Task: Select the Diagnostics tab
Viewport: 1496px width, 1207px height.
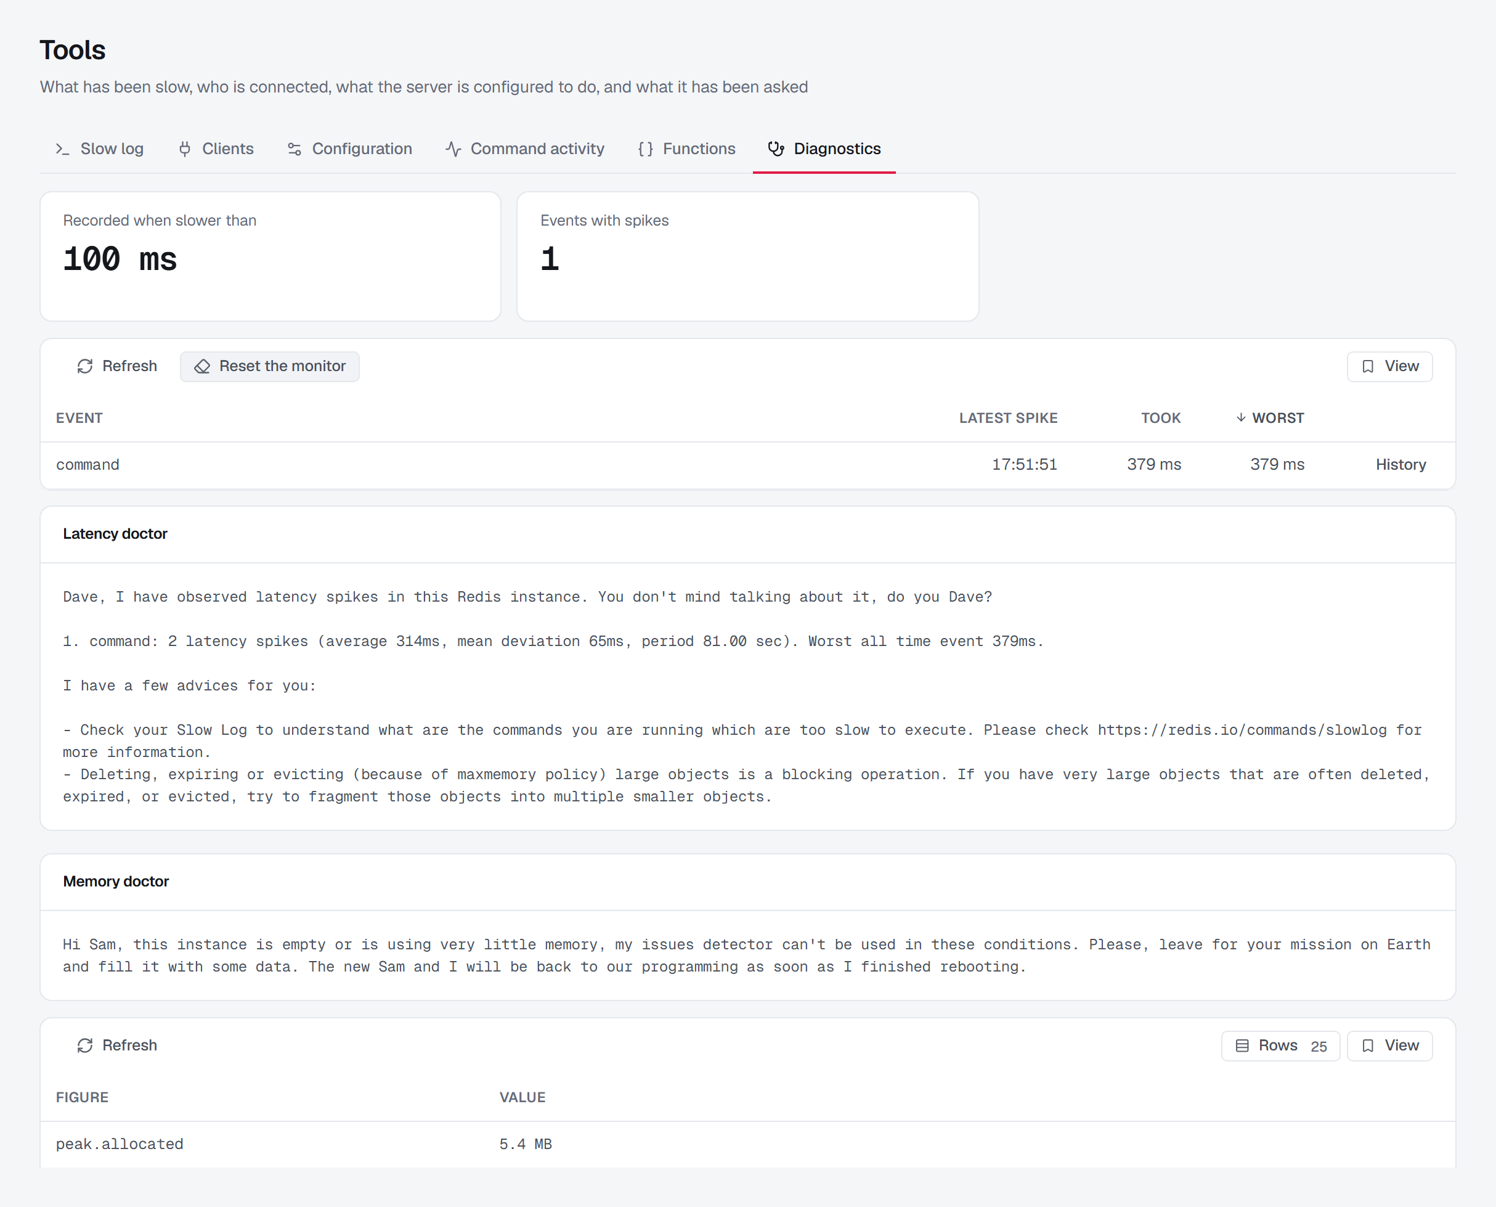Action: point(824,149)
